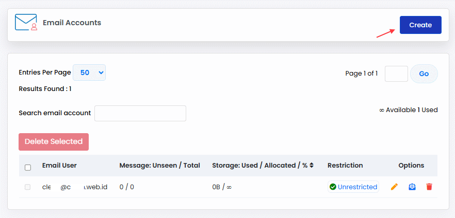Open the Entries Per Page dropdown
Screen dimensions: 455x218
tap(89, 72)
